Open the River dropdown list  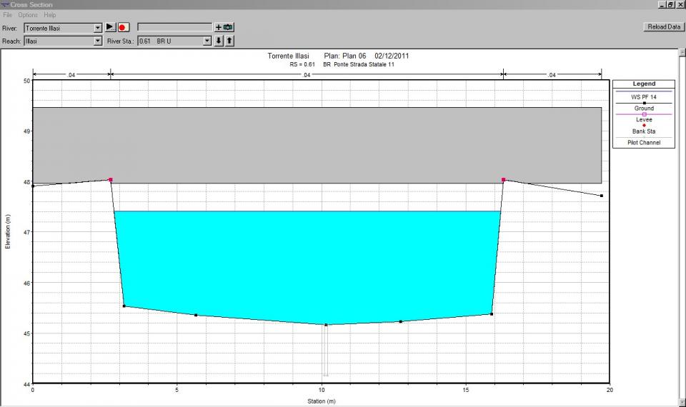98,28
